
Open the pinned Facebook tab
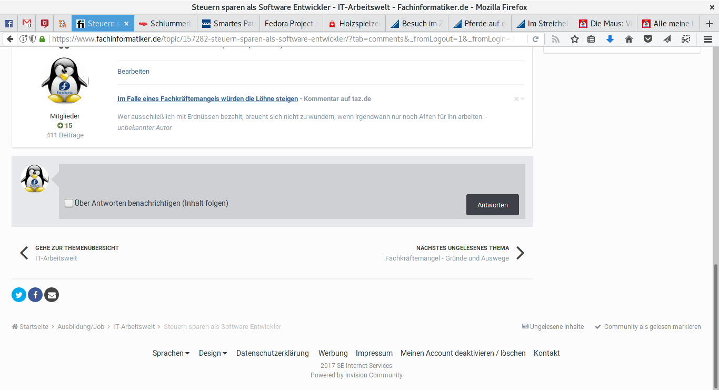(9, 24)
